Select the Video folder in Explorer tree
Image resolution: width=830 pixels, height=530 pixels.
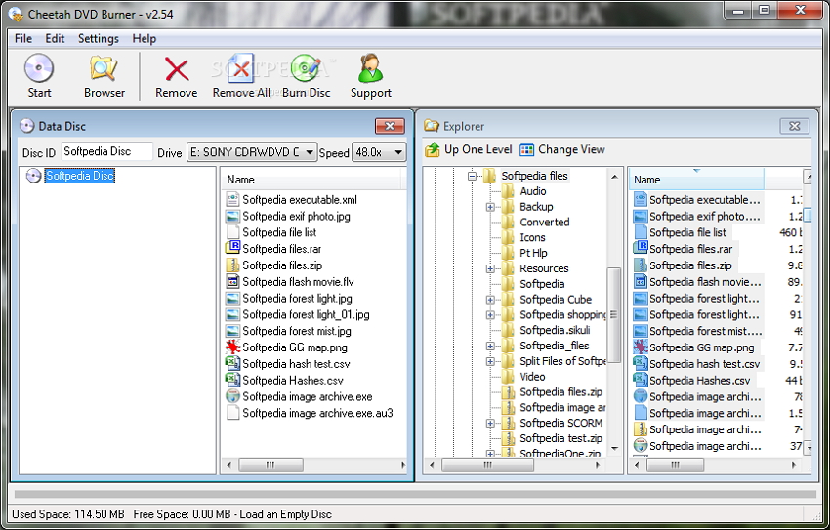(x=532, y=377)
